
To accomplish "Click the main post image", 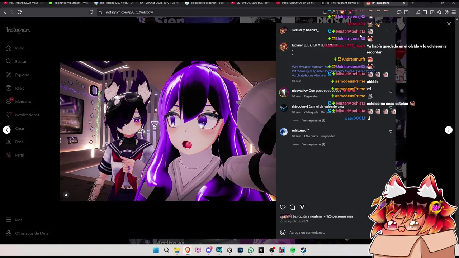I will coord(168,131).
